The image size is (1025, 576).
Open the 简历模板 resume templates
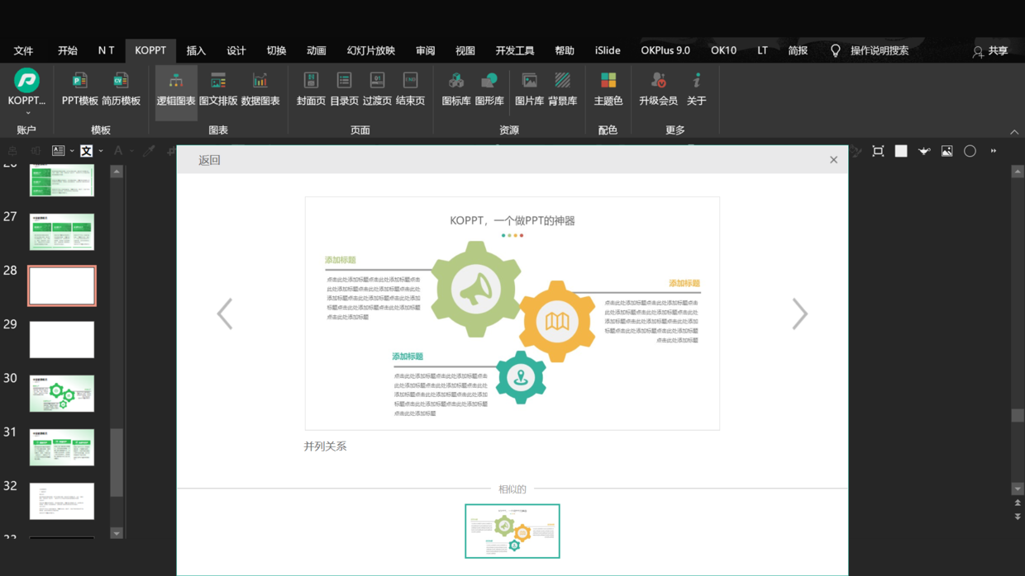pos(121,88)
